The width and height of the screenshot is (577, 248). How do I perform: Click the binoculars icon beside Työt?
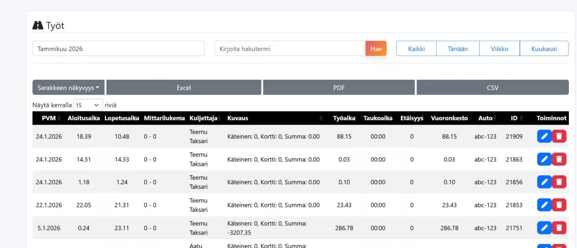[38, 26]
